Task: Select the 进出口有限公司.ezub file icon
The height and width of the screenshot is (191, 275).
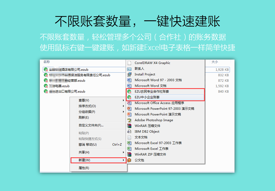Action: point(46,91)
